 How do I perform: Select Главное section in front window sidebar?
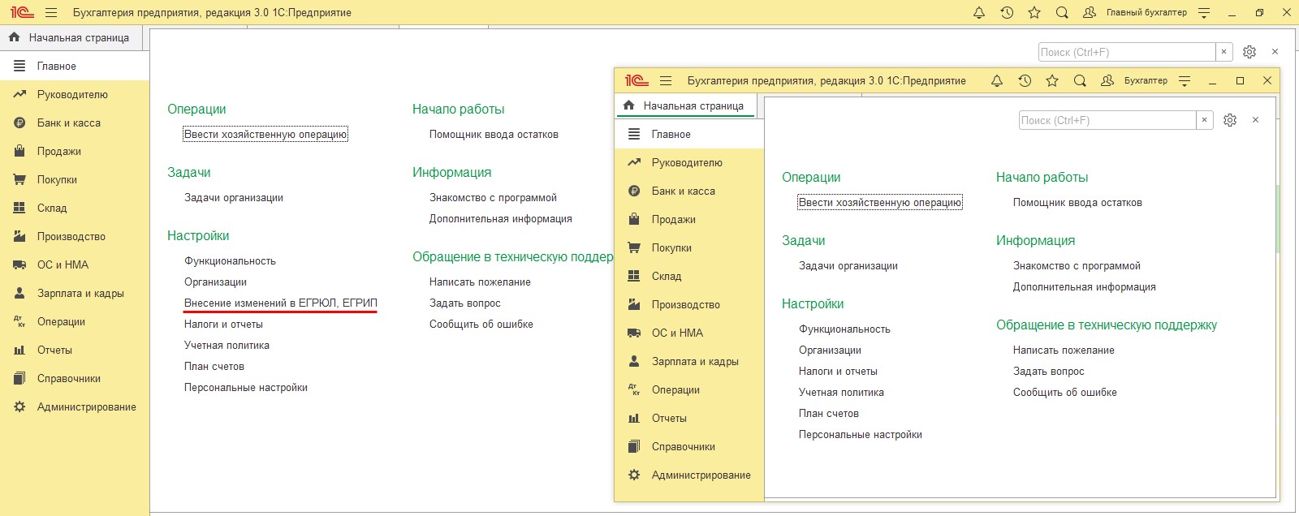pos(689,134)
